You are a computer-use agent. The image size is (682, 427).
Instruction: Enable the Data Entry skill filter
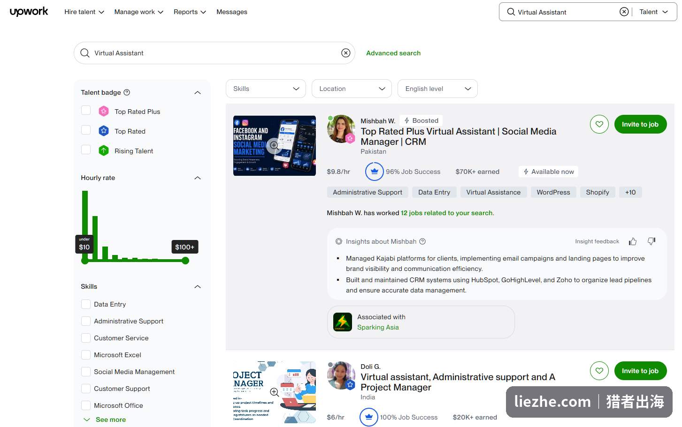tap(86, 304)
